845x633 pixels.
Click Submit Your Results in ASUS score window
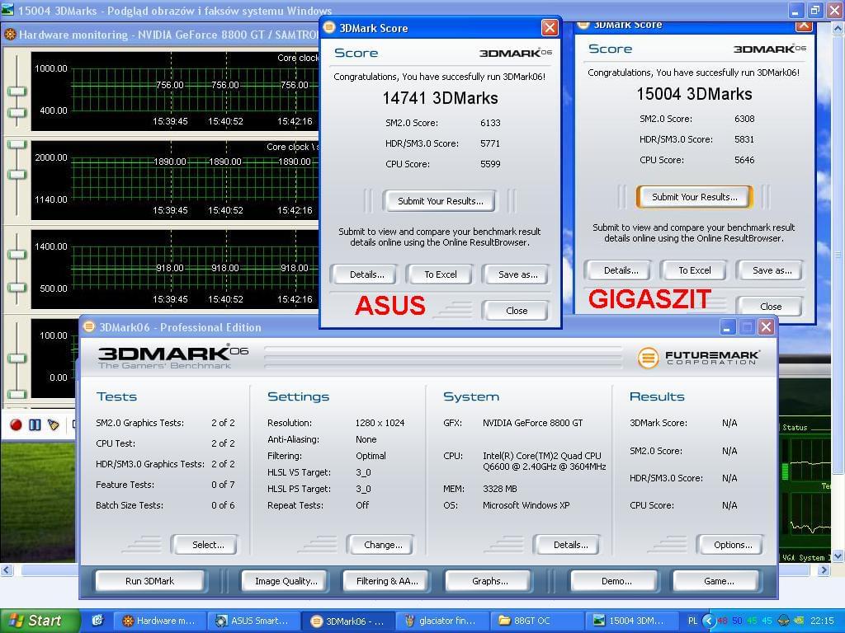[440, 201]
